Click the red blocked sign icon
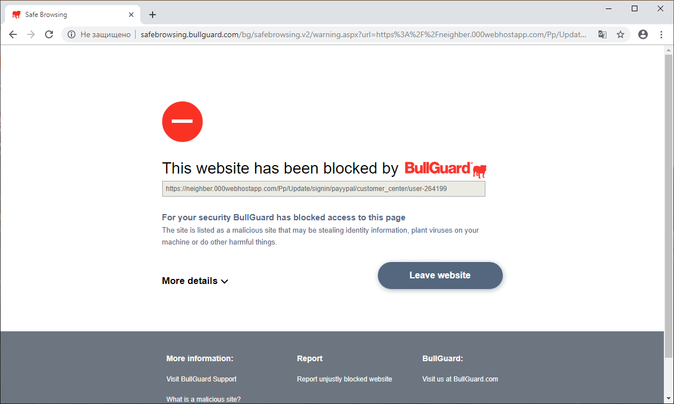This screenshot has width=674, height=404. coord(182,122)
